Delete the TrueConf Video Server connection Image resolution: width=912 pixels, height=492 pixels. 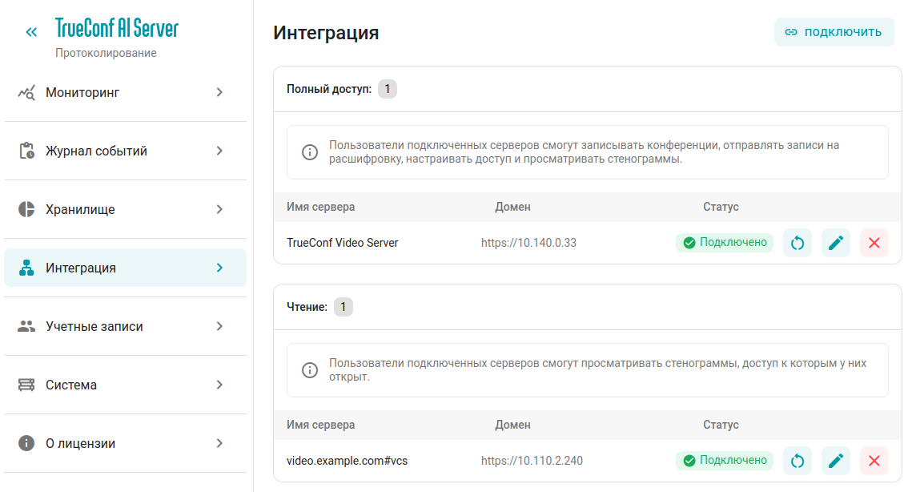click(874, 243)
